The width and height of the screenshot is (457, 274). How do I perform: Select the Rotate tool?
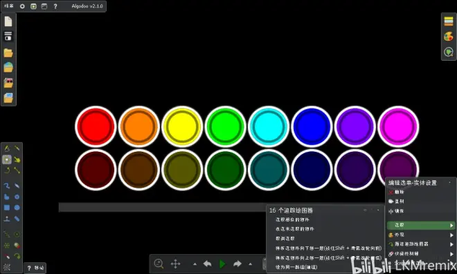coord(7,170)
